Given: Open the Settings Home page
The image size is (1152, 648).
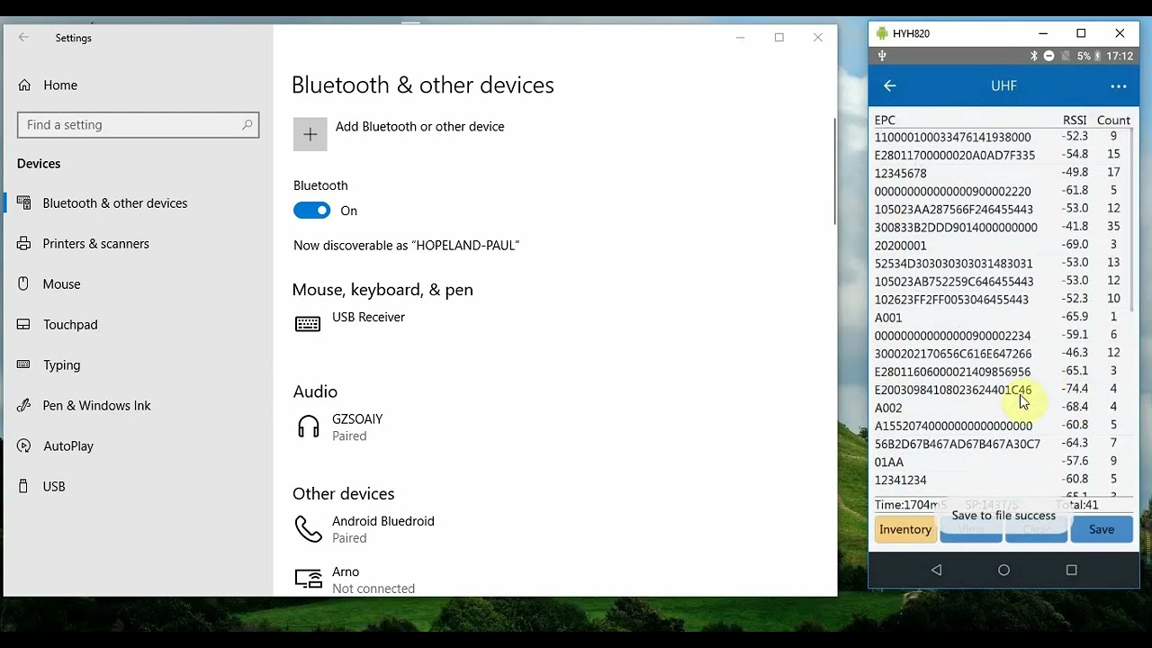Looking at the screenshot, I should (x=139, y=85).
